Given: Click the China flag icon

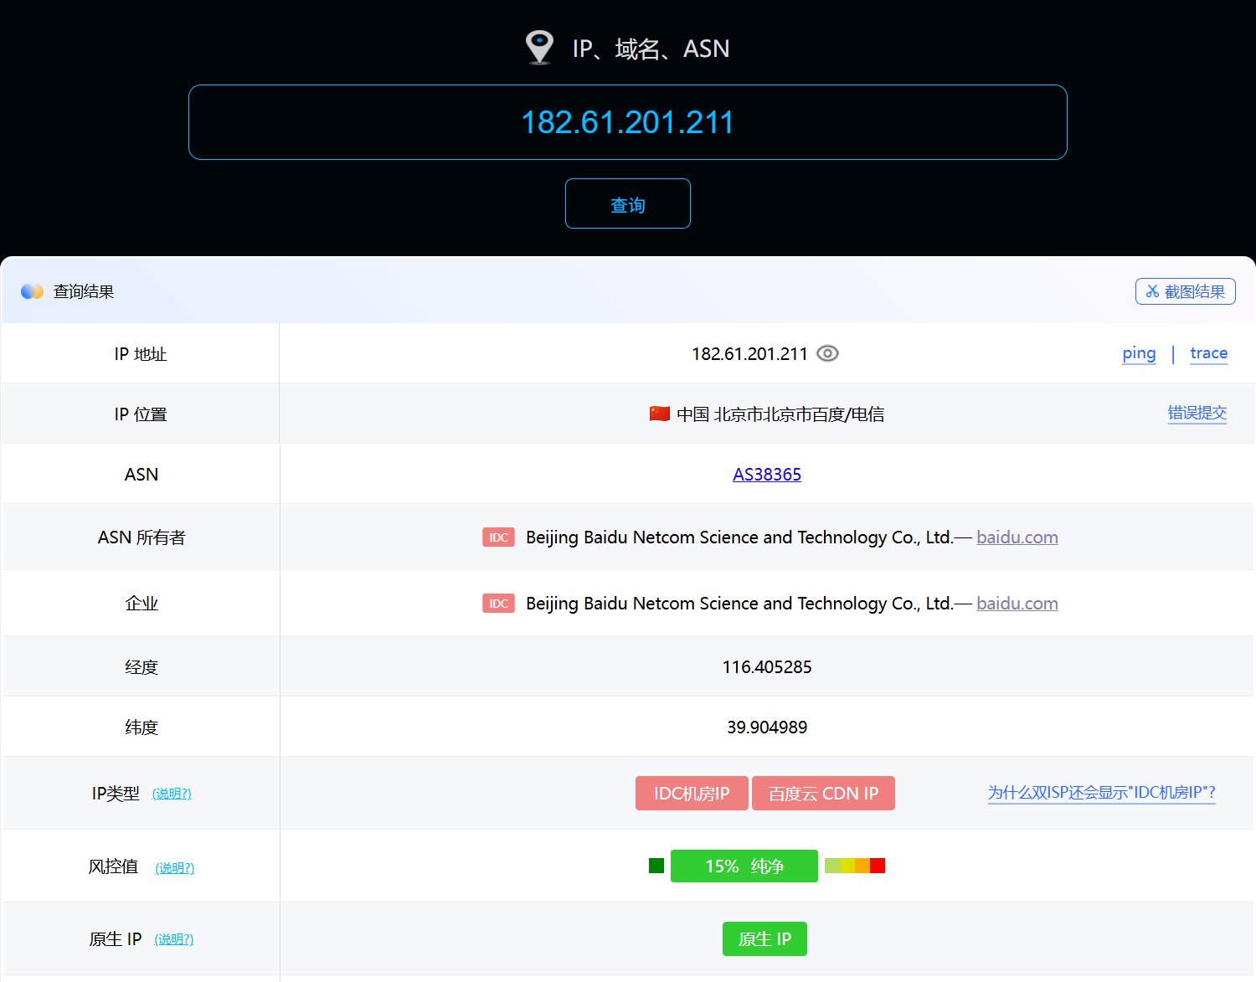Looking at the screenshot, I should click(x=659, y=414).
